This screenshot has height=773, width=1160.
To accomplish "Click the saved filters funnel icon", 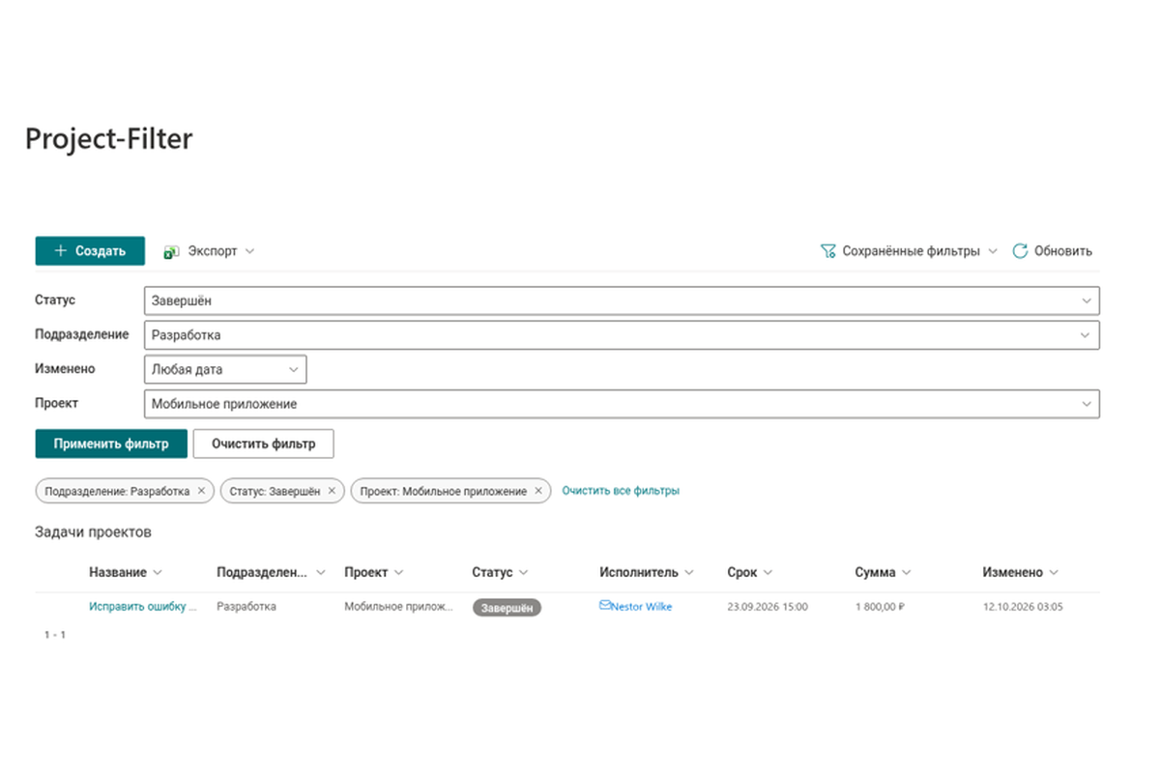I will (827, 251).
